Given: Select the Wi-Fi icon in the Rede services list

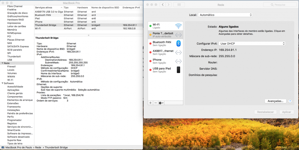Looking at the screenshot, I should [x=178, y=26].
